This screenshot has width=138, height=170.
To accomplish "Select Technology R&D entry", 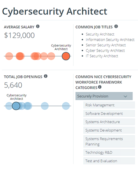I will [109, 152].
